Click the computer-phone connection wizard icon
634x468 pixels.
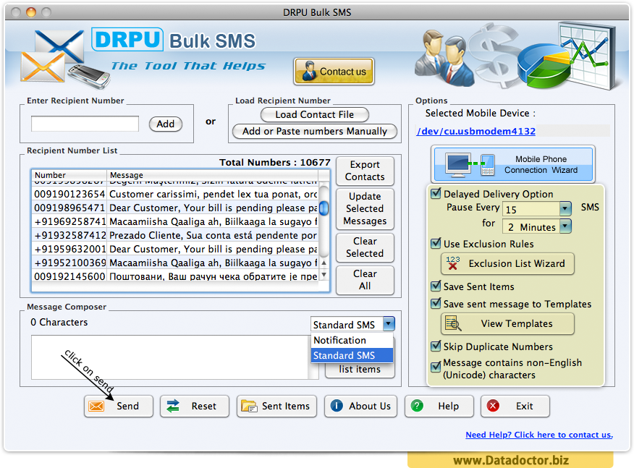470,164
